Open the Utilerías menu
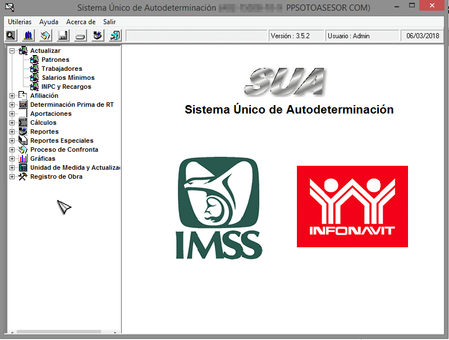 [20, 22]
